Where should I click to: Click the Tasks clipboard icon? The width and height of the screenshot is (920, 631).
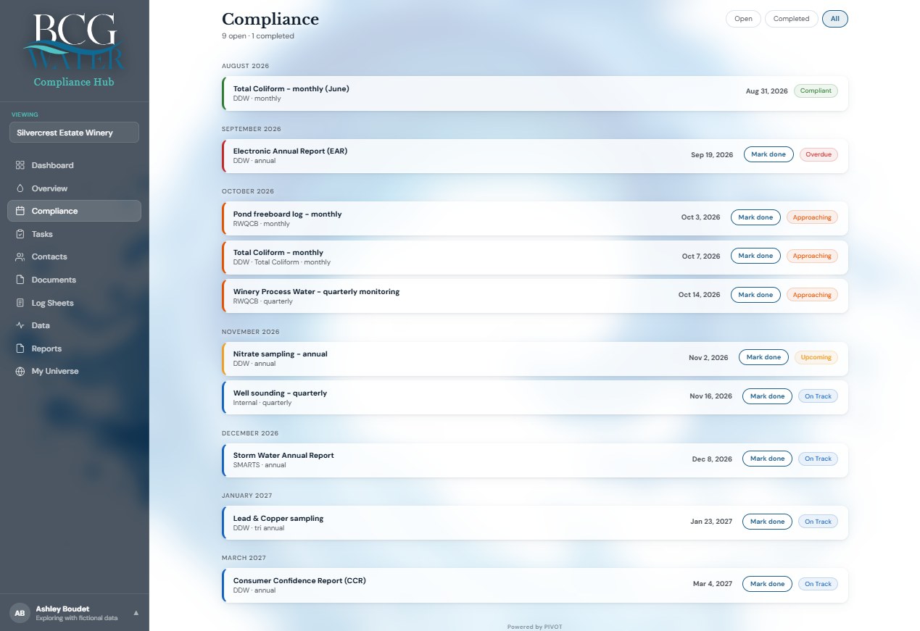[x=20, y=234]
